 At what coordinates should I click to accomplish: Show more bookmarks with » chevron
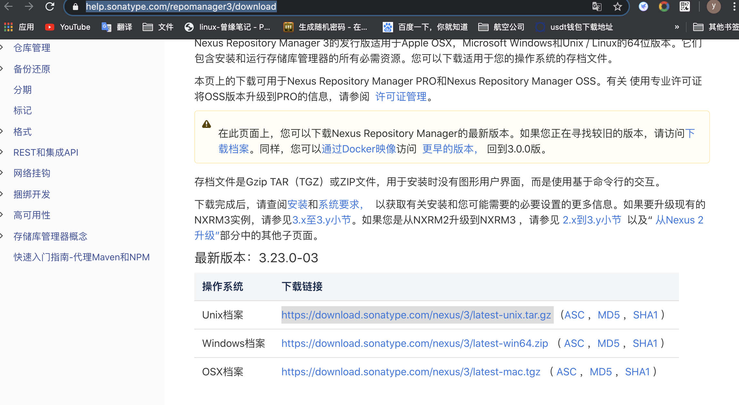click(x=677, y=27)
